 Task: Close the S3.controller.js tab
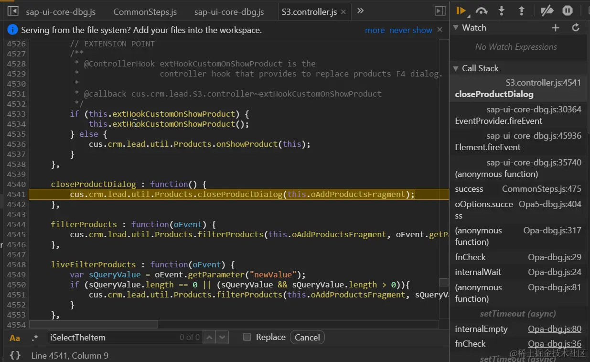343,12
